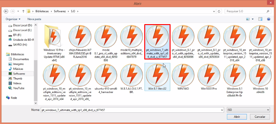Click sidebar scrollbar up arrow

pos(36,25)
